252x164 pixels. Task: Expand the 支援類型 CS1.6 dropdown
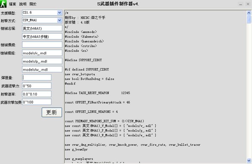60,13
